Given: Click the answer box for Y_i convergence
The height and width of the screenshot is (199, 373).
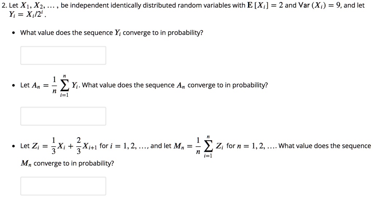Looking at the screenshot, I should [63, 56].
